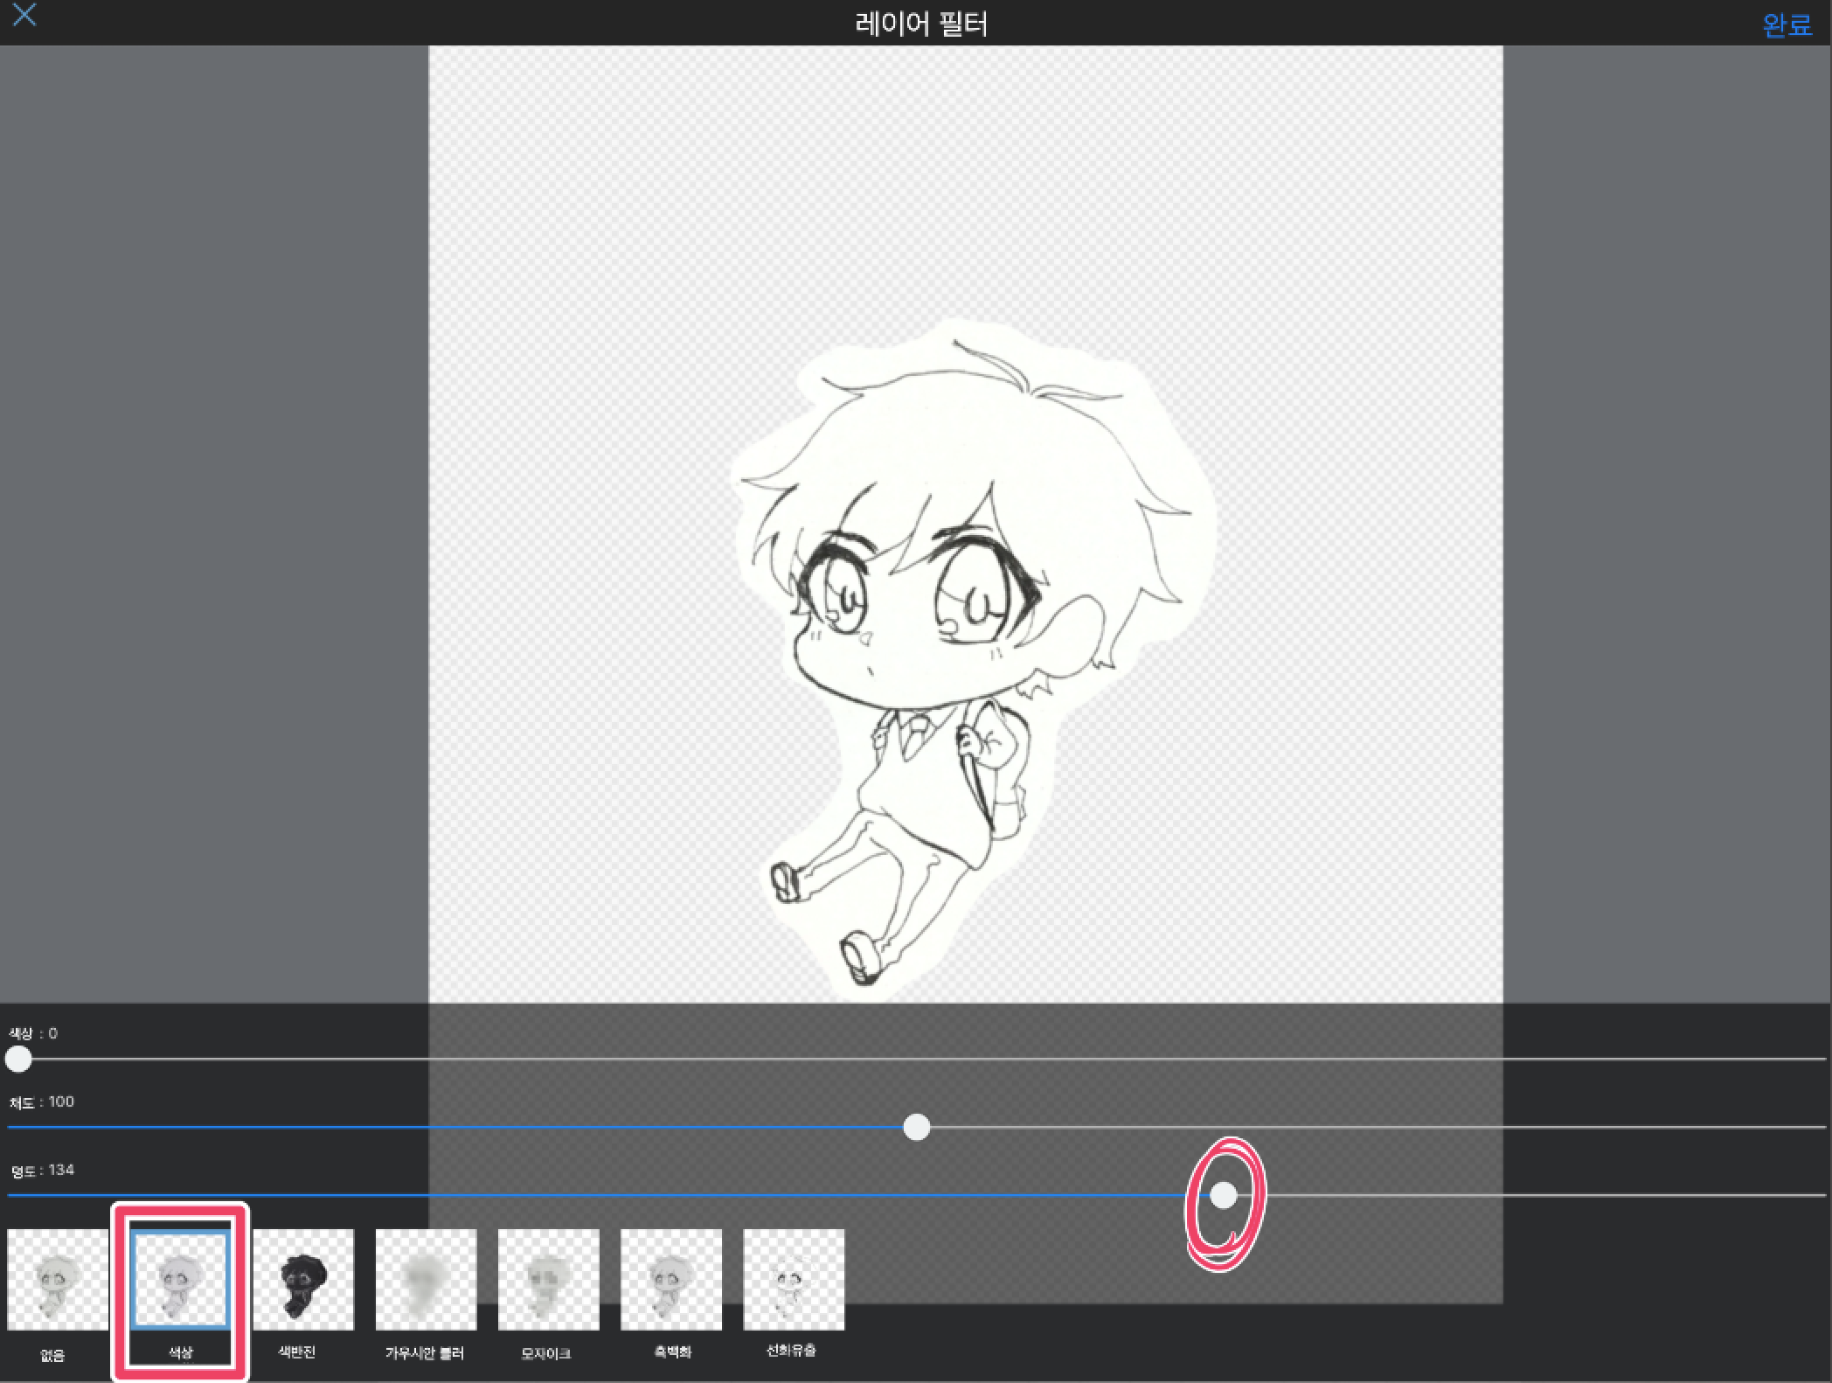Select the 선화추출 line extraction filter

(794, 1280)
